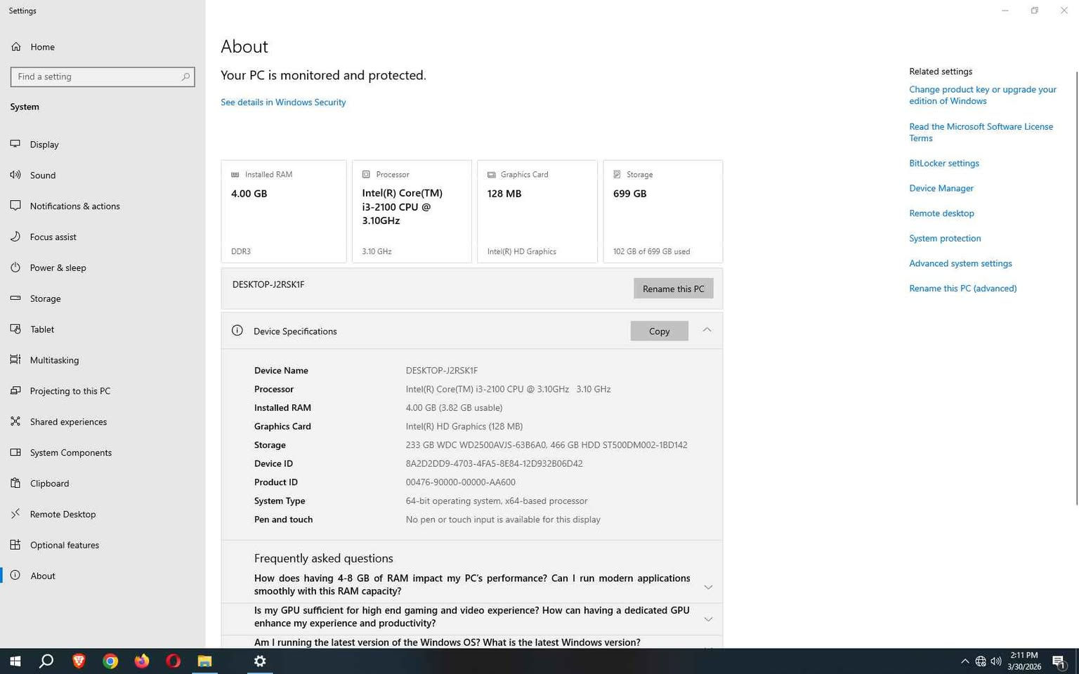Click the Power & sleep icon
Screen dimensions: 1079x674
click(x=15, y=267)
